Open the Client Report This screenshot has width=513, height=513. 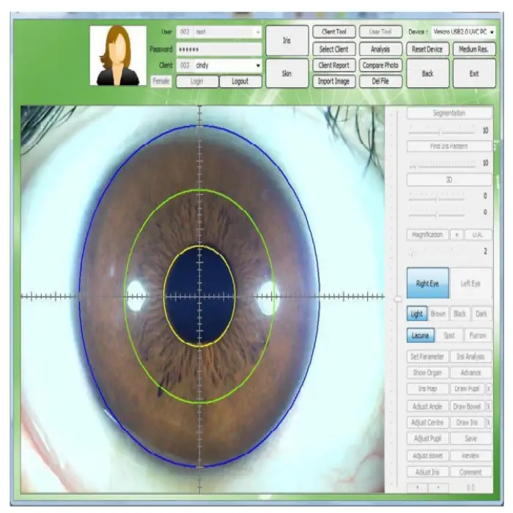click(333, 65)
